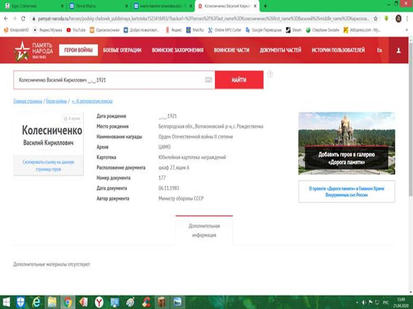413x309 pixels.
Task: Open the Дополнительная информация tab
Action: 204,230
